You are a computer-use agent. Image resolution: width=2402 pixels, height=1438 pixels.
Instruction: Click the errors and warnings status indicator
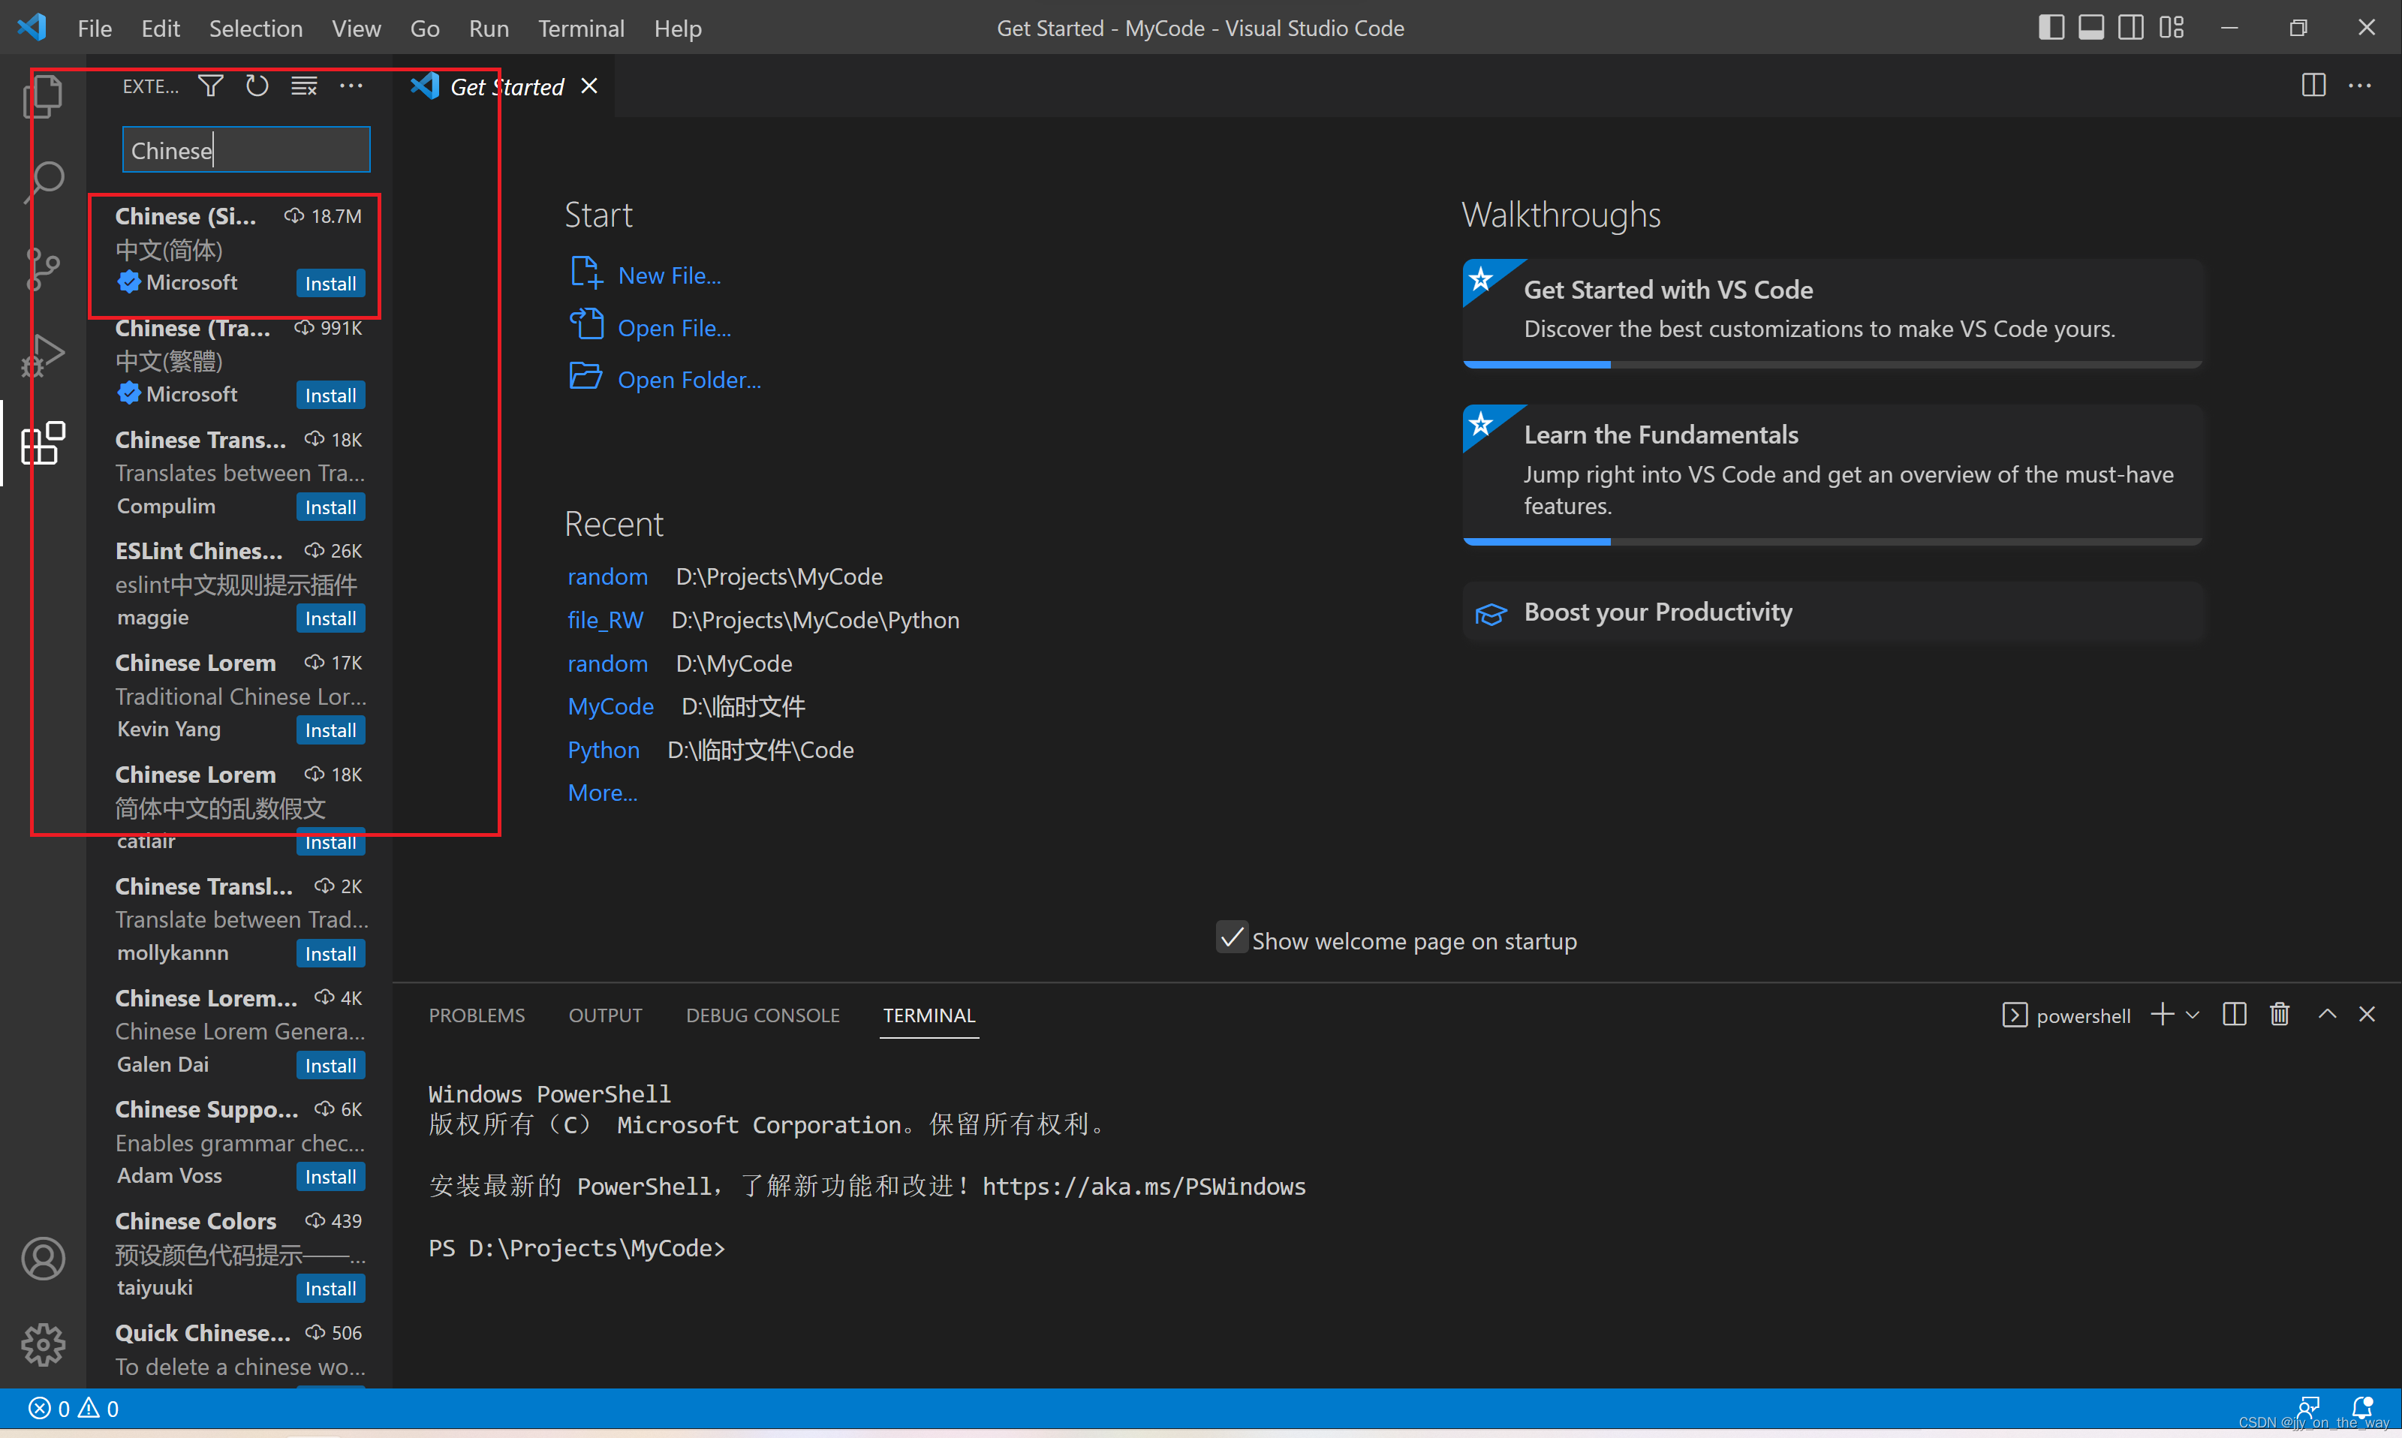[x=74, y=1408]
